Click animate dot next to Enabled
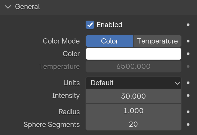The height and width of the screenshot is (135, 197). 188,25
